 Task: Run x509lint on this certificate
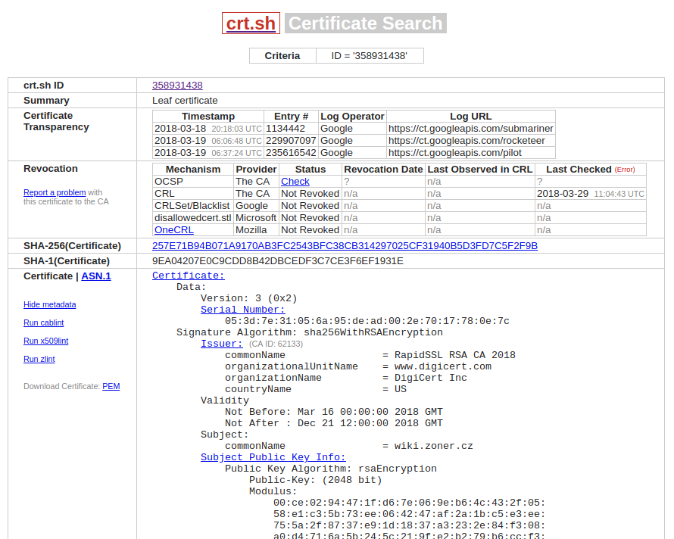tap(46, 341)
